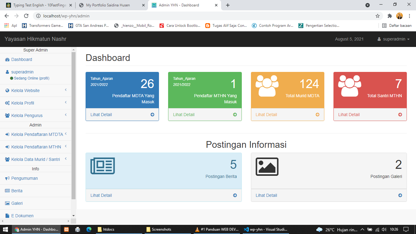The image size is (416, 234).
Task: Open the superadmin user dropdown
Action: coord(393,39)
